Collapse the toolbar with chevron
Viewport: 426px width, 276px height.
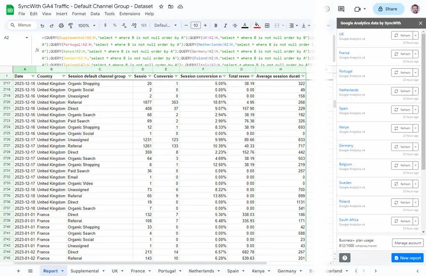328,26
